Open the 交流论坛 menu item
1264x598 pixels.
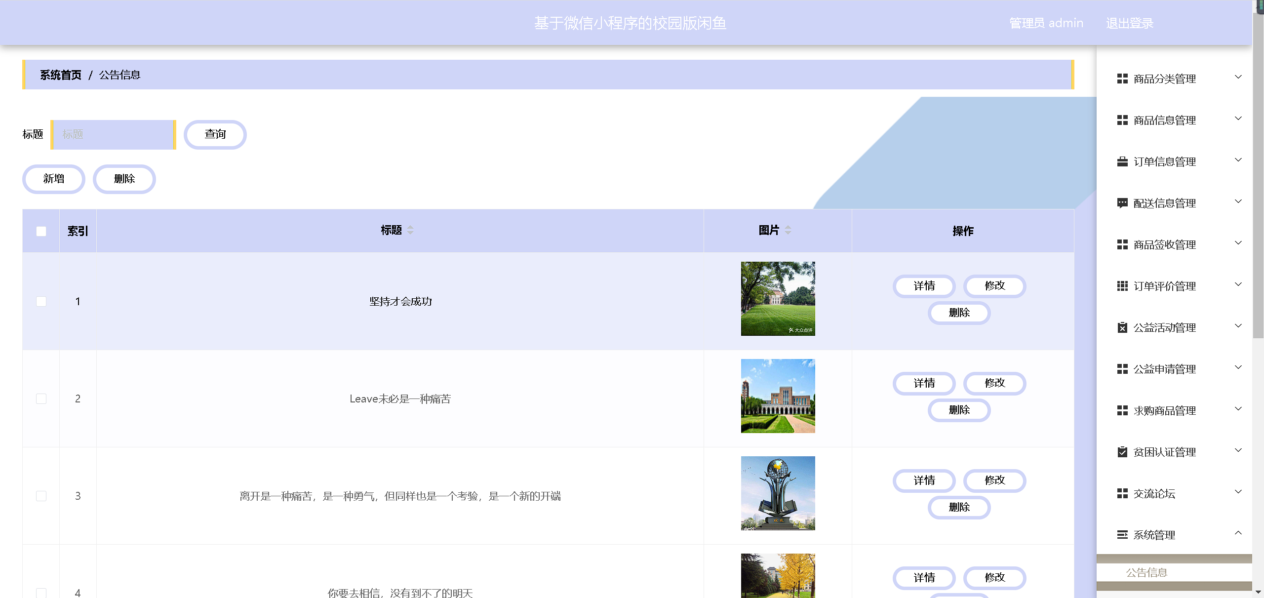(x=1154, y=493)
